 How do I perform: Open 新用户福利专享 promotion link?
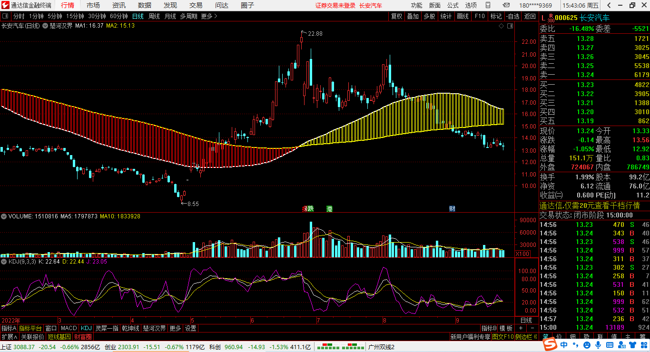coord(470,337)
